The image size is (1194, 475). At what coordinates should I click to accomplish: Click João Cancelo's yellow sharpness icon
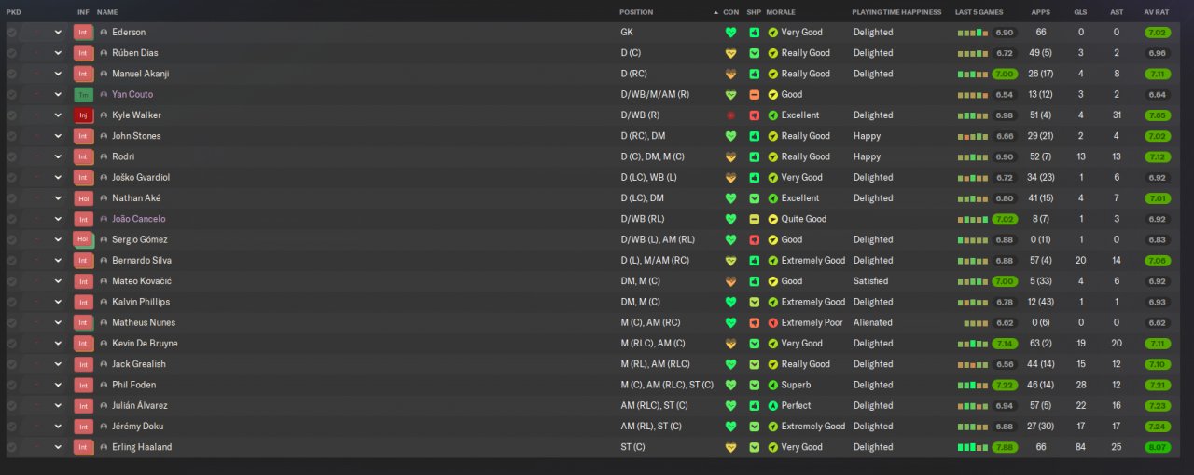(x=755, y=219)
